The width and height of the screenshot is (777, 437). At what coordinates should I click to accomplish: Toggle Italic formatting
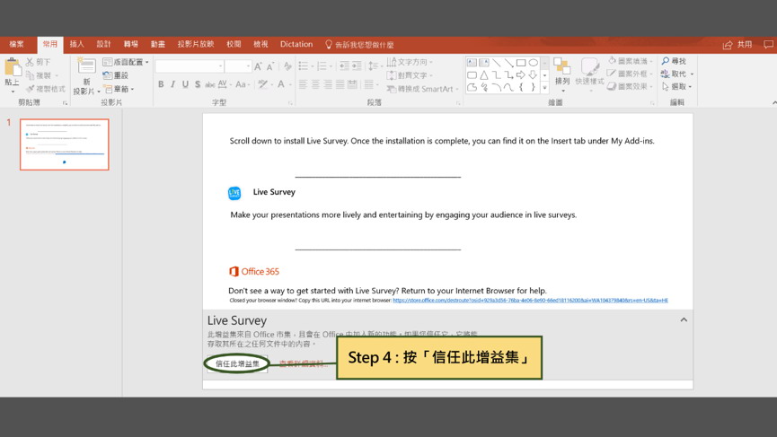173,84
